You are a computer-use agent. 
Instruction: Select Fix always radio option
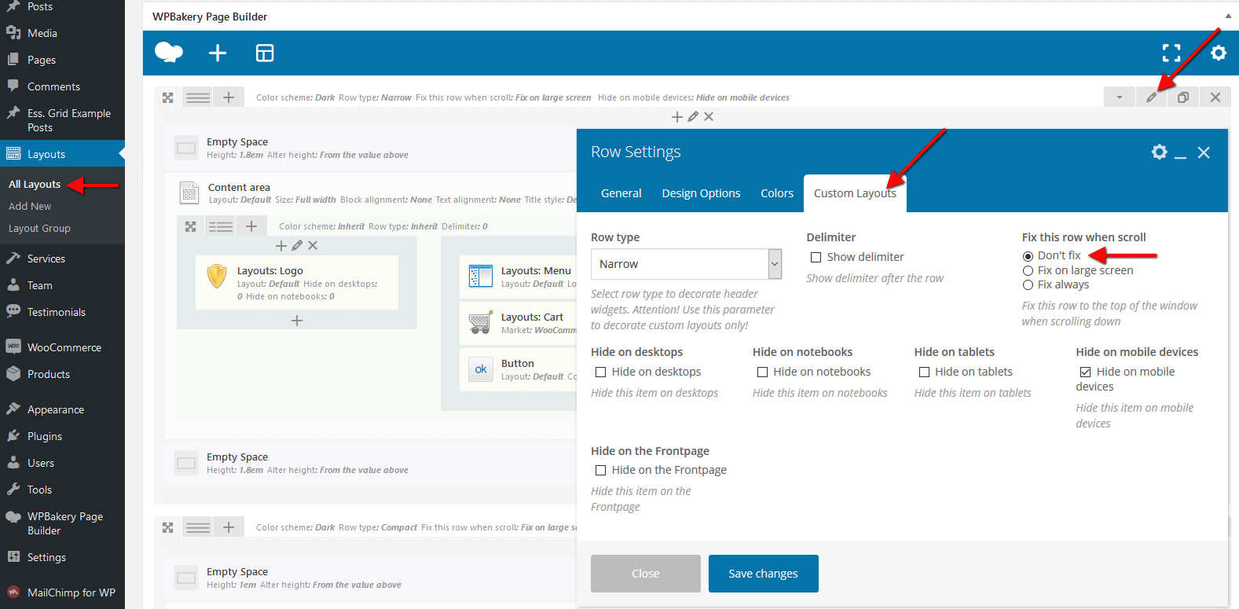[1028, 285]
